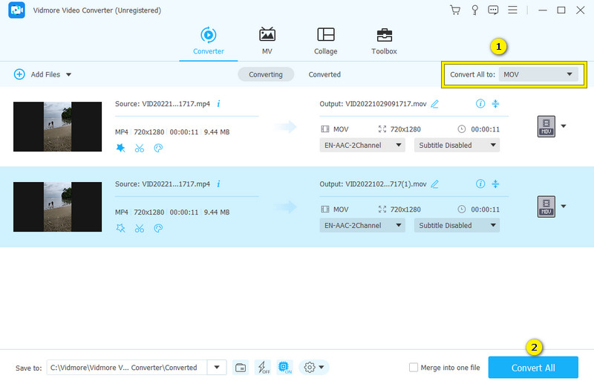Click the Add Files button

pyautogui.click(x=42, y=74)
